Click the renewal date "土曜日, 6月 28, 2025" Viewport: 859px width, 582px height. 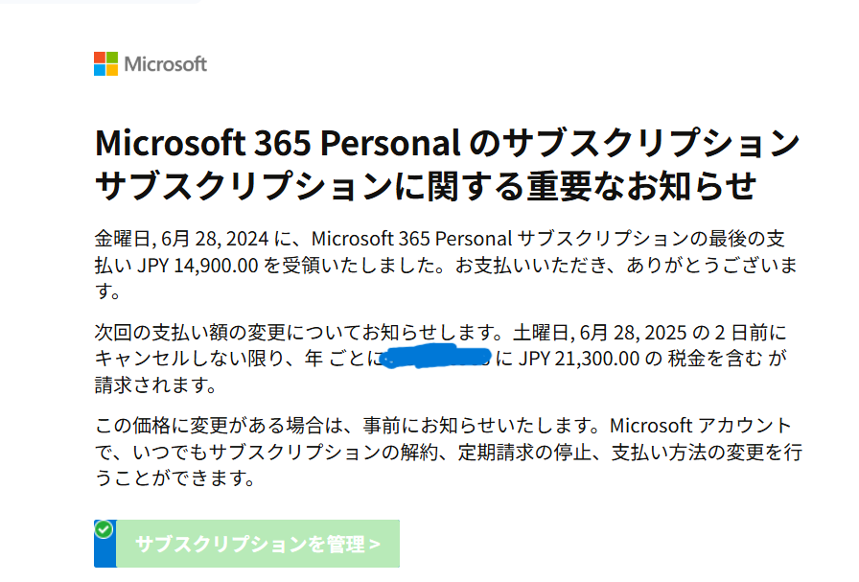click(600, 333)
